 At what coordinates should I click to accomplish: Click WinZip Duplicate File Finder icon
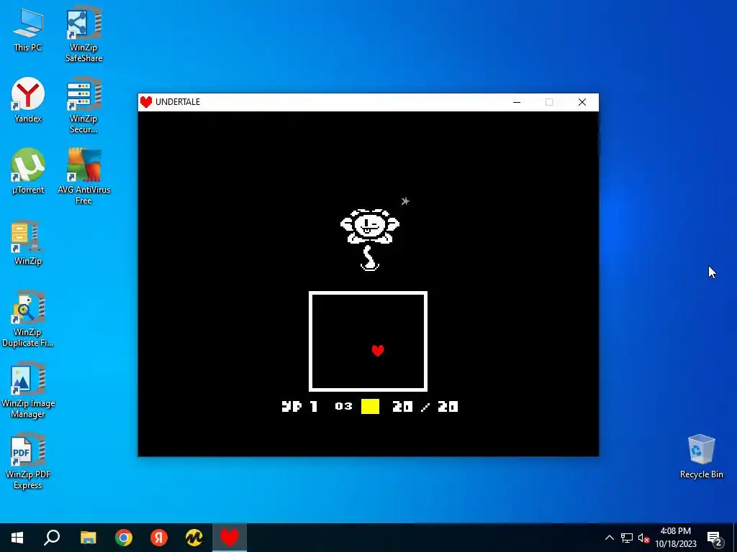[x=28, y=319]
